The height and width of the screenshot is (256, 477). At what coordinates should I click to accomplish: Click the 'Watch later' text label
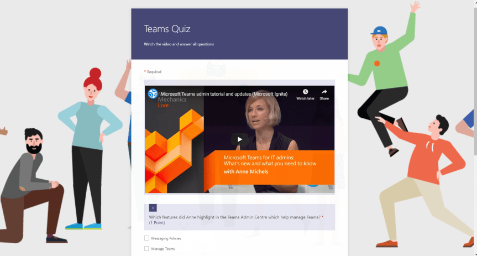pos(305,98)
